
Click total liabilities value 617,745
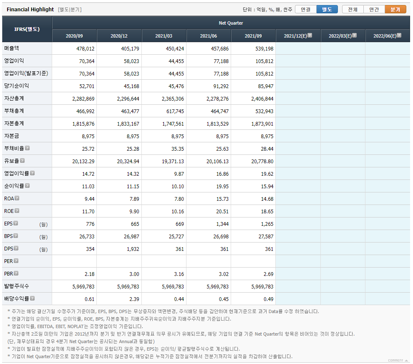point(175,111)
